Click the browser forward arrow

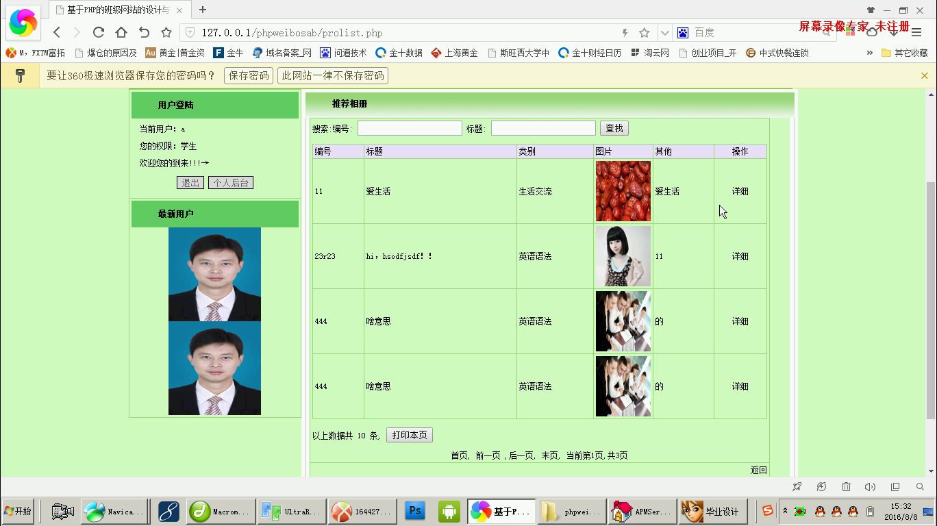[77, 32]
